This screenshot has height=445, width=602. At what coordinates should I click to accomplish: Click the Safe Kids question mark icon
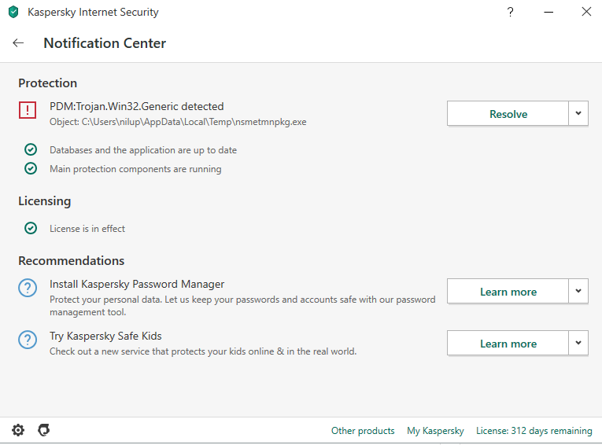tap(28, 340)
